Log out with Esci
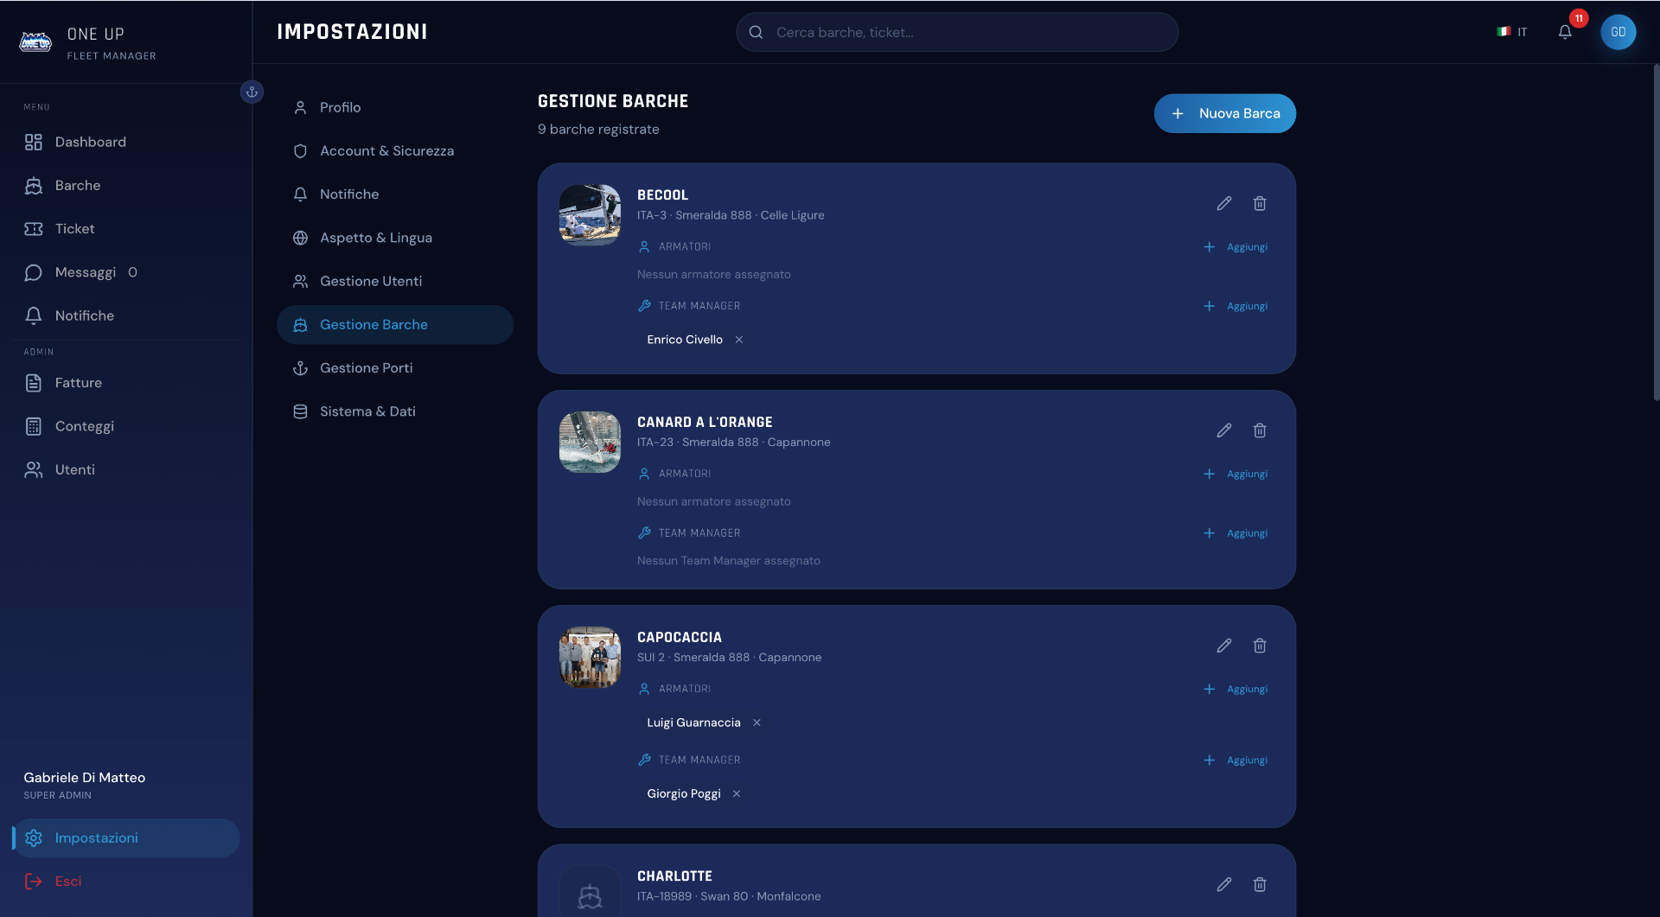The image size is (1660, 917). point(126,881)
